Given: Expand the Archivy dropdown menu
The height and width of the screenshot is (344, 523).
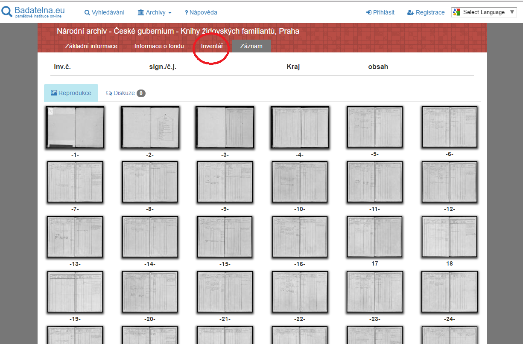Looking at the screenshot, I should [x=155, y=13].
